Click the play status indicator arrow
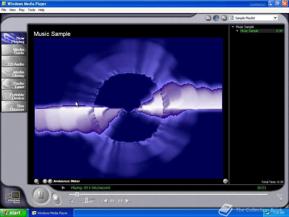 coord(64,188)
